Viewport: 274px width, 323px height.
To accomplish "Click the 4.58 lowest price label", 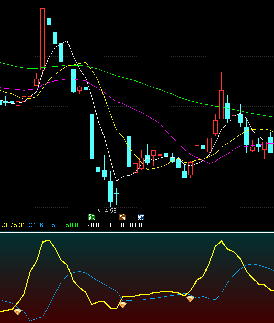I will tap(111, 211).
